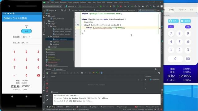198x111 pixels.
Task: Tap the blue 1泊2日 house pill in mockup
Action: [x=185, y=21]
